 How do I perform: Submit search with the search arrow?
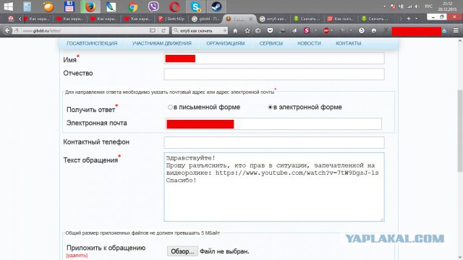pos(224,30)
